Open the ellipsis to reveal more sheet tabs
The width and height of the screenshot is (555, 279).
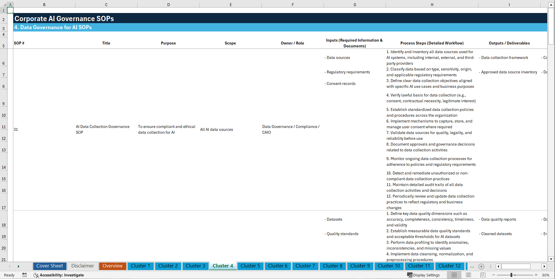pyautogui.click(x=472, y=266)
